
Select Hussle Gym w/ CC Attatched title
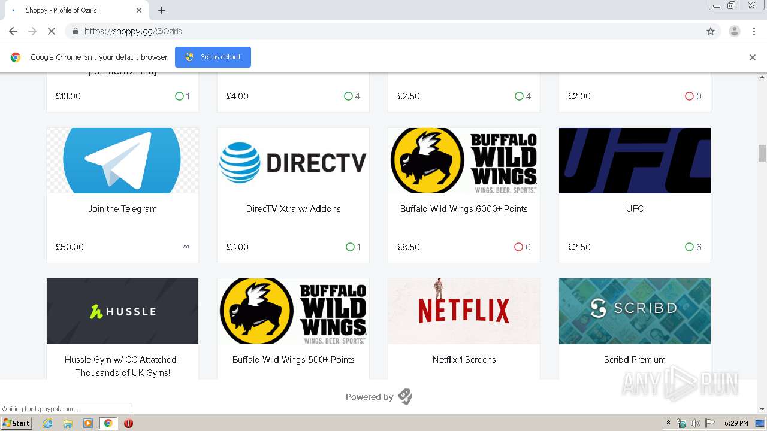point(122,366)
